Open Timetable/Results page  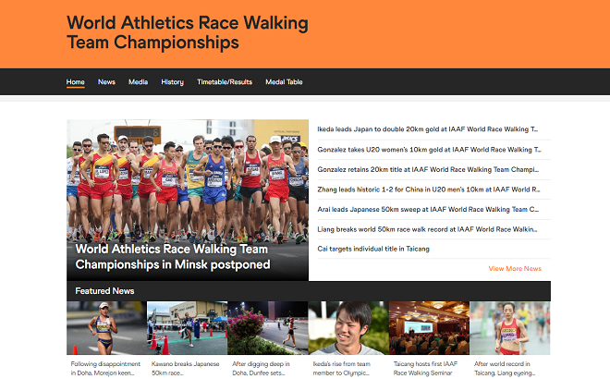225,82
